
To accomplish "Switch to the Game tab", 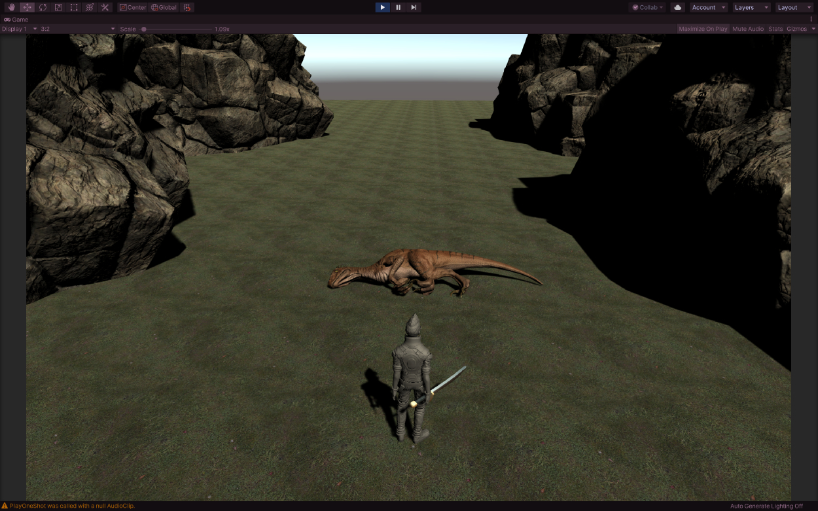I will click(x=16, y=20).
